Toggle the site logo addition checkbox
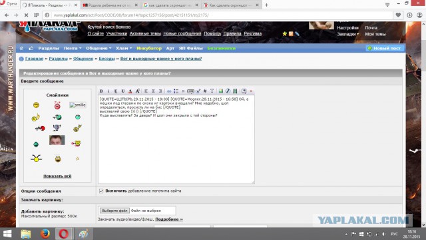 click(101, 191)
